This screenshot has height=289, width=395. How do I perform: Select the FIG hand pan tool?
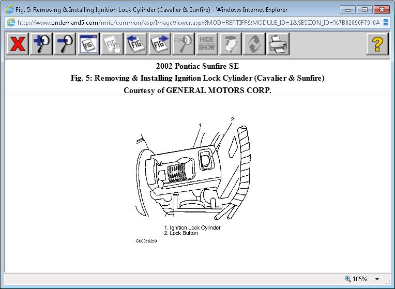(x=112, y=44)
